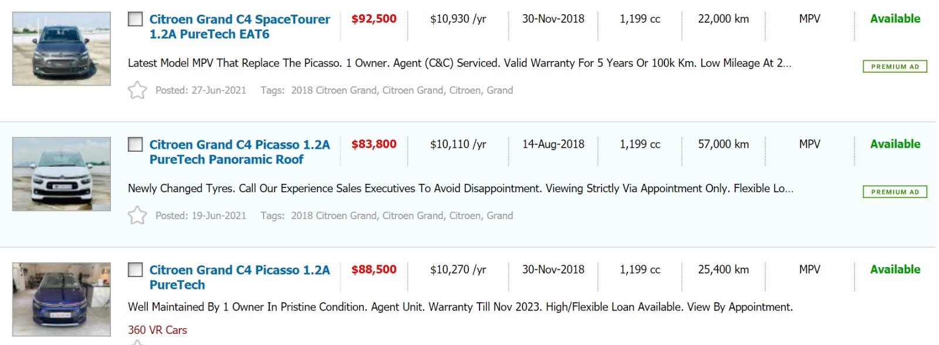This screenshot has height=345, width=939.
Task: Open the Grand C4 SpaceTourer 1.2A PureTech EAT6 link
Action: point(239,26)
